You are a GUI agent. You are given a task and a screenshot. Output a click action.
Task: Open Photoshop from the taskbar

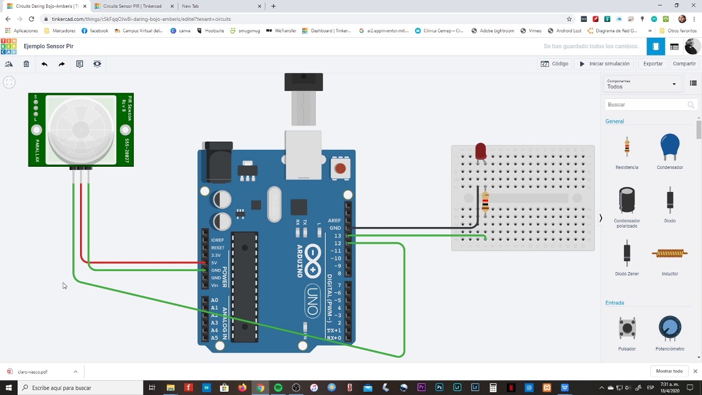tap(439, 387)
